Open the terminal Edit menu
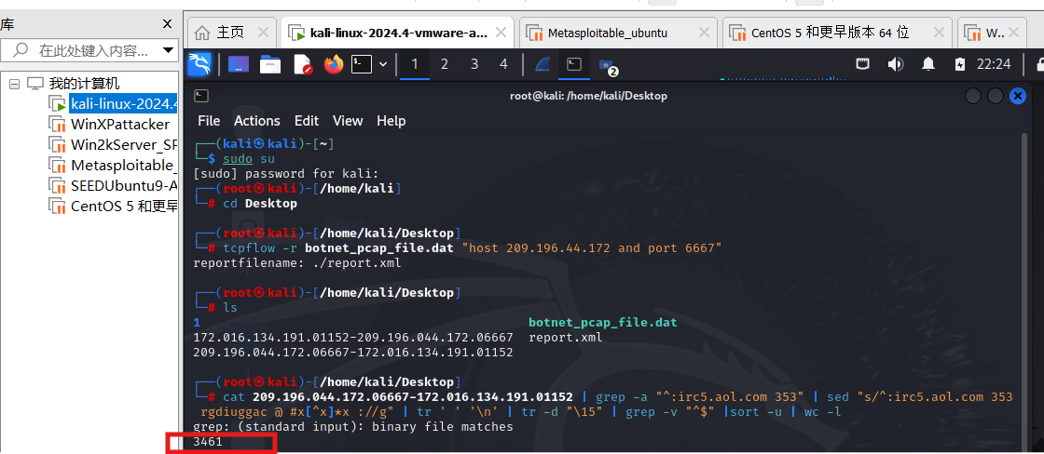The image size is (1044, 454). click(x=307, y=121)
